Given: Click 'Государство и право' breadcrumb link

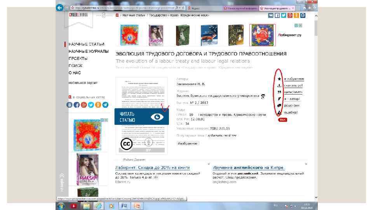Looking at the screenshot, I should [179, 15].
